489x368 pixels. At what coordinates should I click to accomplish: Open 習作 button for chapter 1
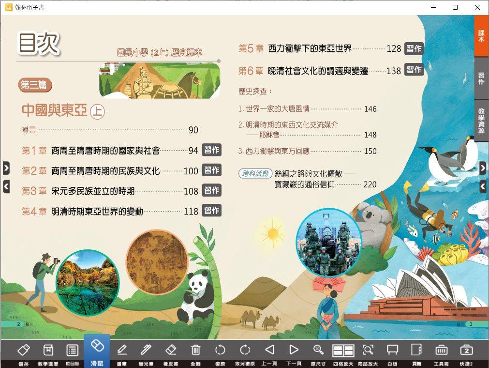click(x=212, y=150)
